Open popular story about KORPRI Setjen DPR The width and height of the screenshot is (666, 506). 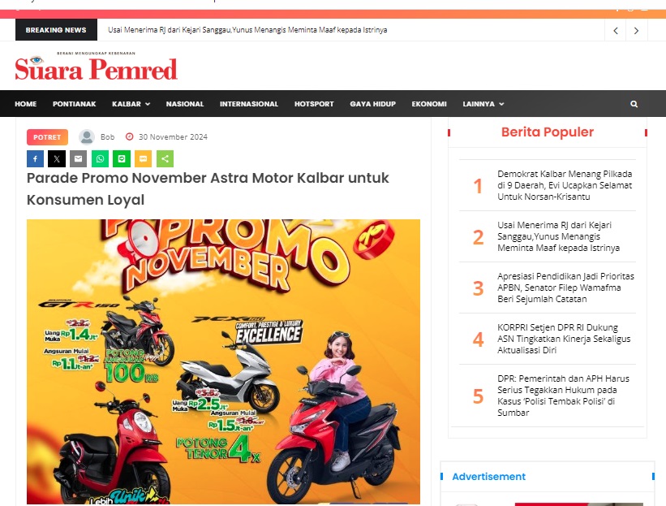(x=564, y=339)
